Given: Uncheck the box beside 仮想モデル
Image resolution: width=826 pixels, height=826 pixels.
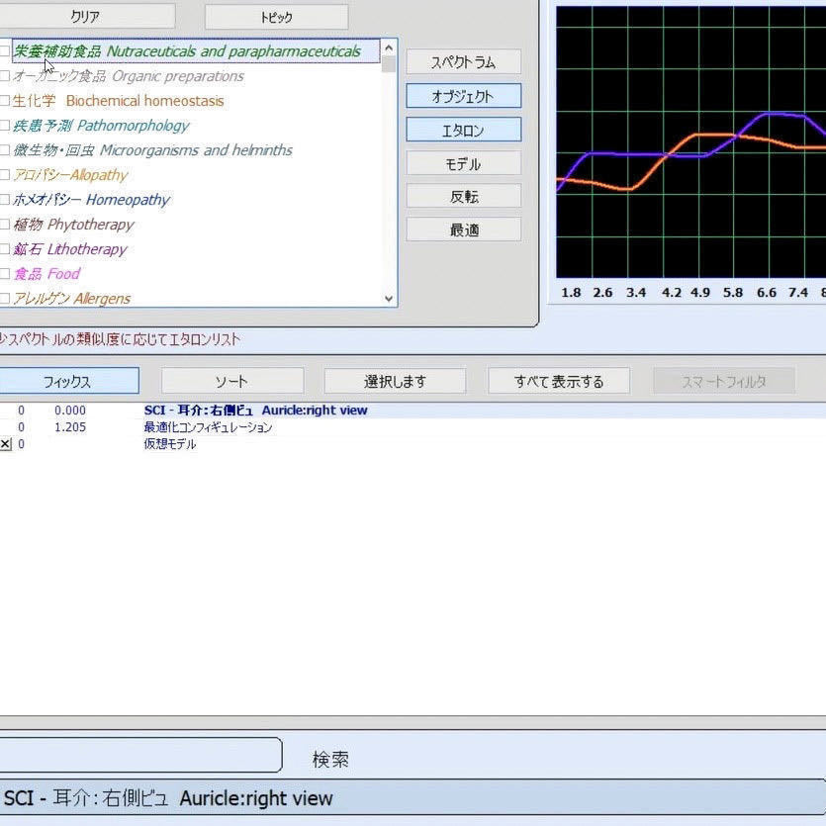Looking at the screenshot, I should (x=5, y=444).
